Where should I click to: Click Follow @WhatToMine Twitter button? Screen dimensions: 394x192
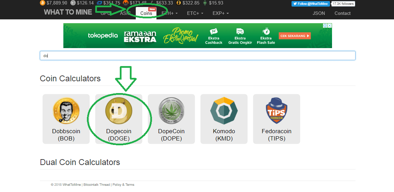(311, 4)
